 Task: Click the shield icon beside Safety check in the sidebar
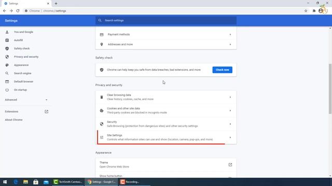pyautogui.click(x=7, y=49)
